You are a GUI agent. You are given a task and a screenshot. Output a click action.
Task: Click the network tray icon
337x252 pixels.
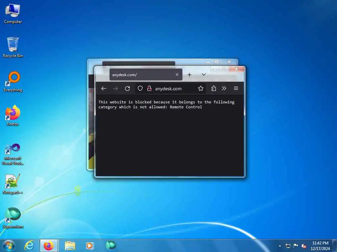pyautogui.click(x=288, y=246)
